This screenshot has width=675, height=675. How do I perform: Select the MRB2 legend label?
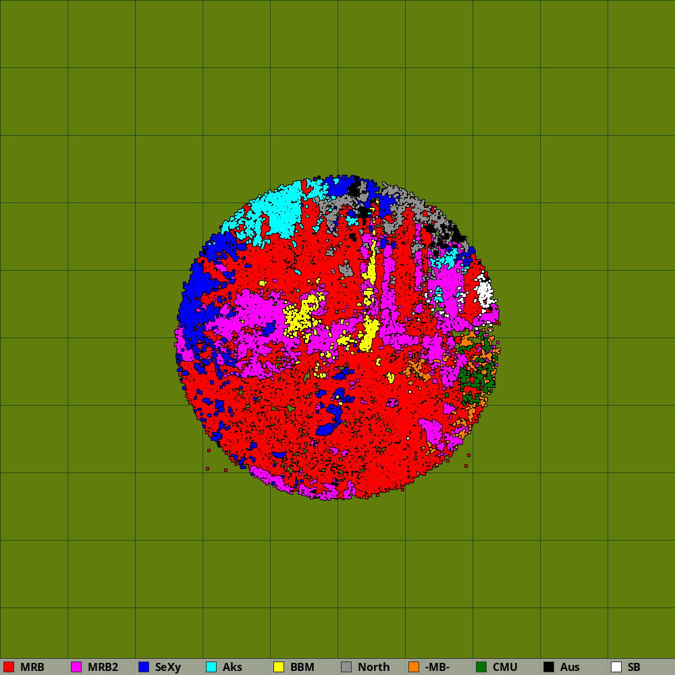103,667
